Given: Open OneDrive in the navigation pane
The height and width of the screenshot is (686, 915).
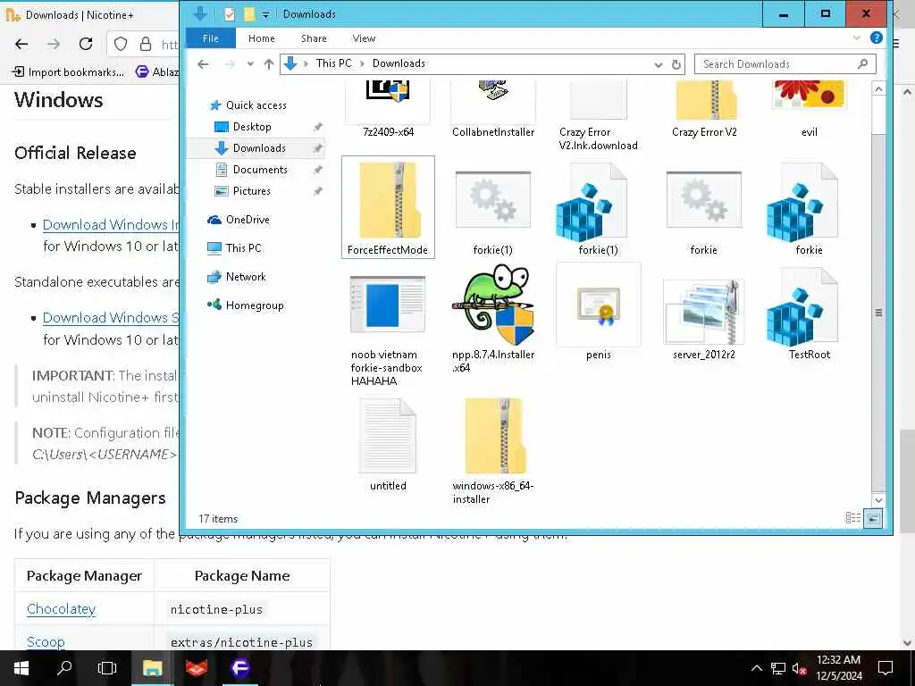Looking at the screenshot, I should (x=248, y=220).
